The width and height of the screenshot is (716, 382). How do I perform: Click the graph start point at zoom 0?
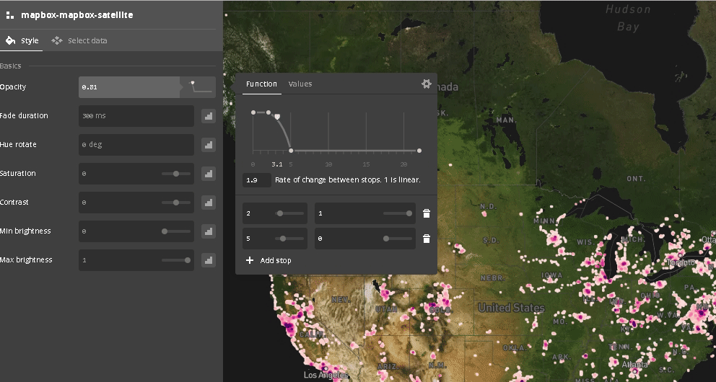253,112
